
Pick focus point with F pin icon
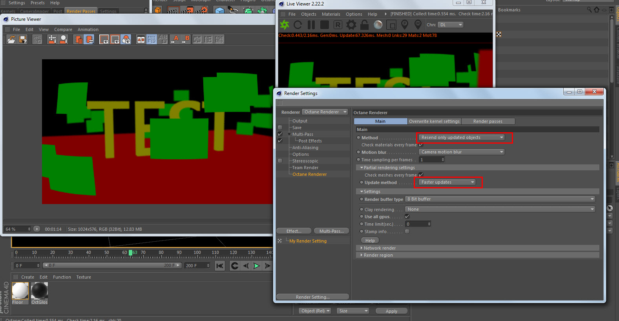coord(405,25)
